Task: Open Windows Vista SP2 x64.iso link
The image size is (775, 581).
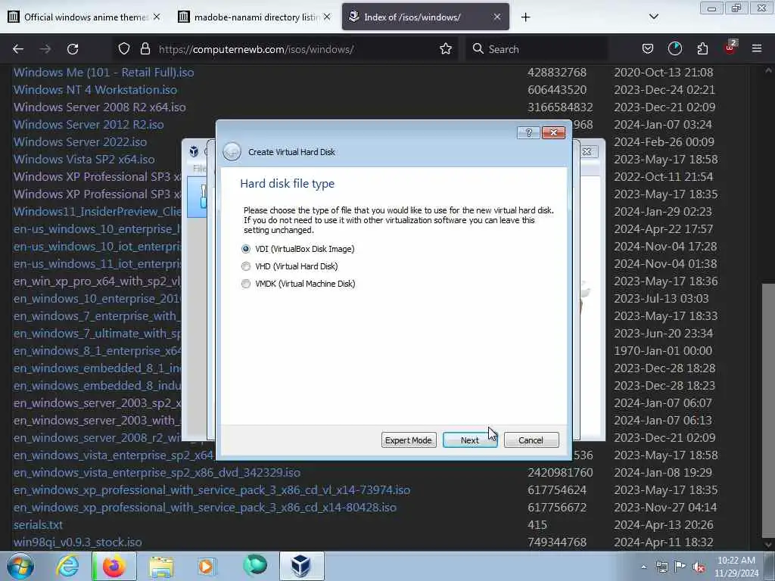Action: click(x=84, y=159)
